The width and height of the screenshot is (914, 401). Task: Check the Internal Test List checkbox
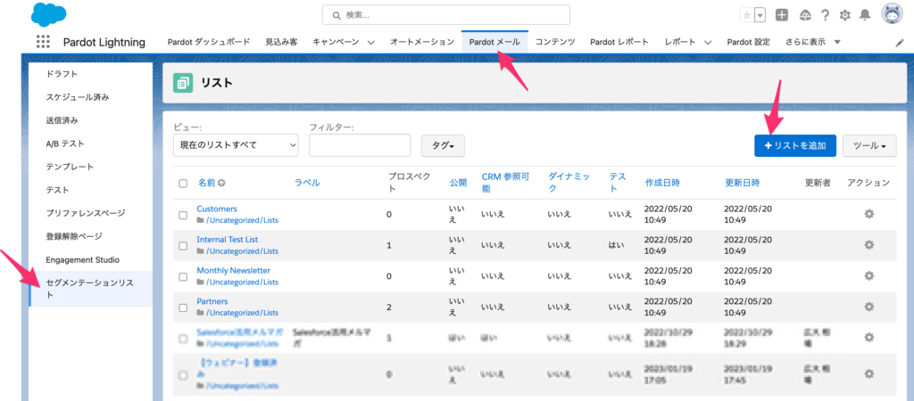(x=183, y=246)
